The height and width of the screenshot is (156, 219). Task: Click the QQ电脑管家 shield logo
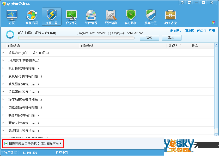(4, 4)
